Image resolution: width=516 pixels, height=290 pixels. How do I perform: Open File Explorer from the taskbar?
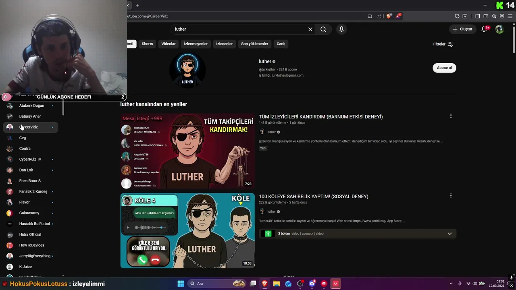(x=277, y=284)
